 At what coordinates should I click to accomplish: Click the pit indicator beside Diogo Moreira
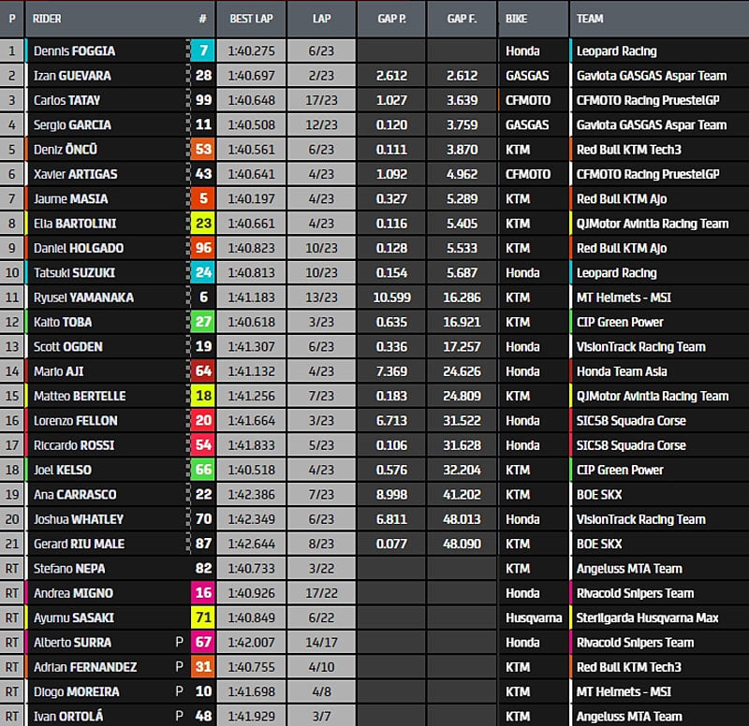[179, 691]
